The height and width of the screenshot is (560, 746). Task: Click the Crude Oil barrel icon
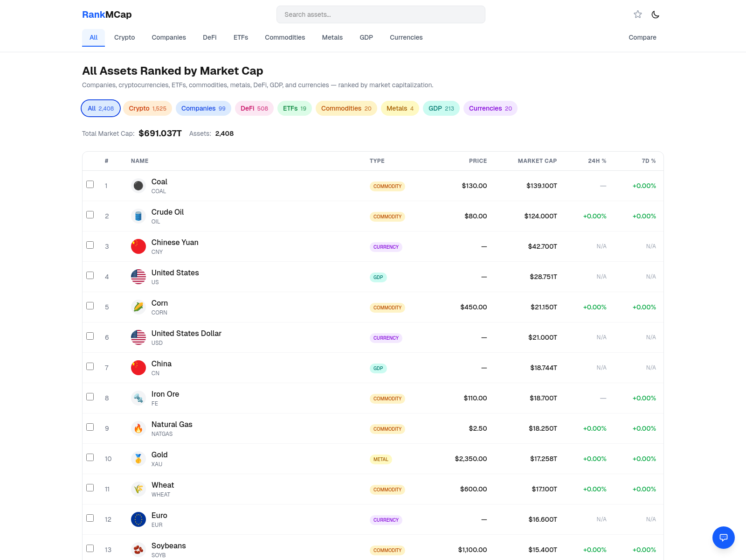coord(138,216)
